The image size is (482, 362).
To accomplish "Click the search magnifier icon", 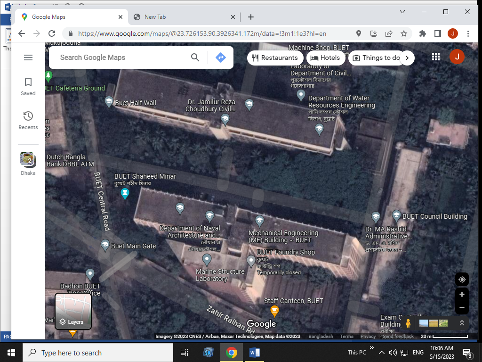I will click(195, 57).
